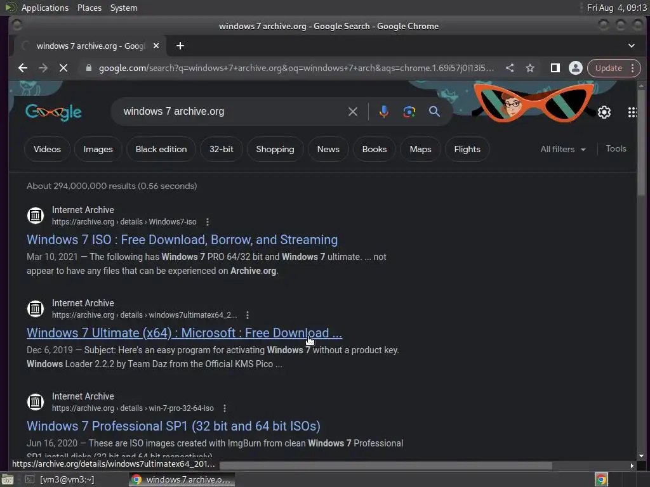Open a new tab with plus icon

coord(180,46)
